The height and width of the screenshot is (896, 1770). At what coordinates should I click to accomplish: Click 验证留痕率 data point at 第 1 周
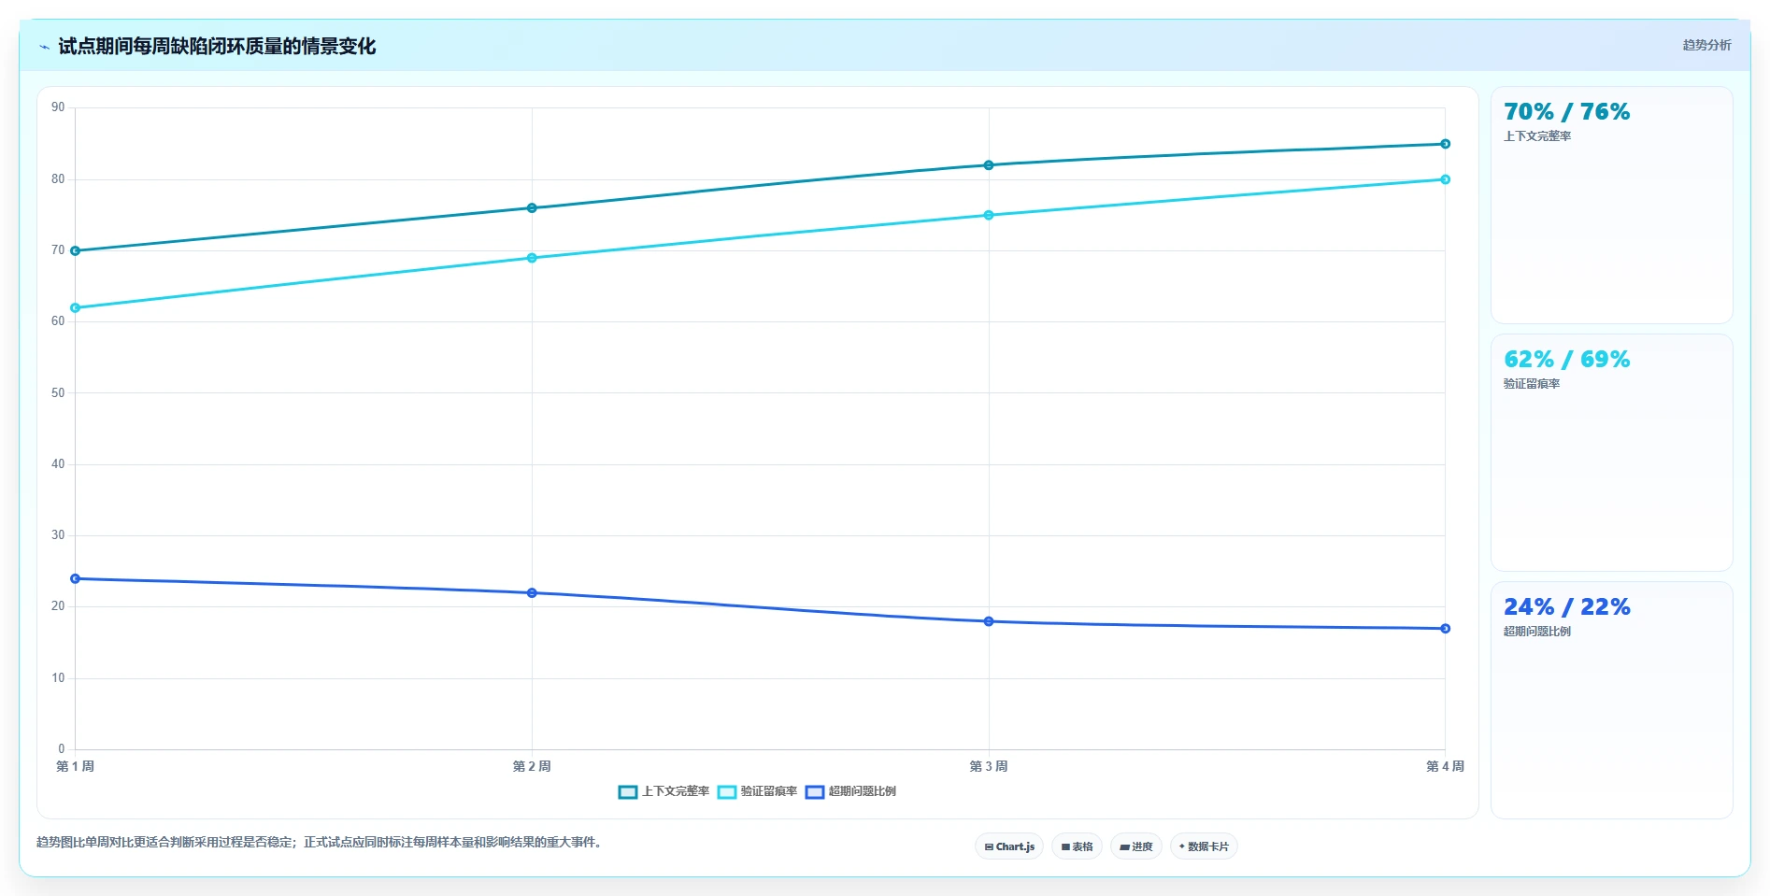click(76, 307)
